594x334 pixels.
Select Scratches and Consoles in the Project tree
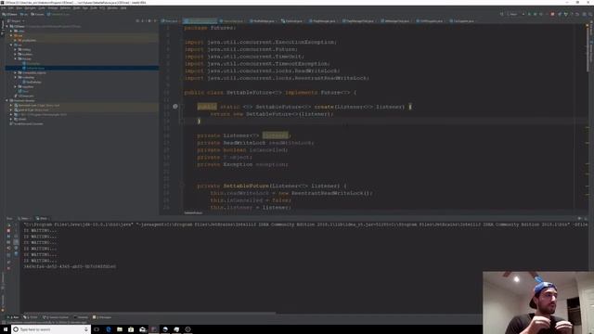coord(27,123)
